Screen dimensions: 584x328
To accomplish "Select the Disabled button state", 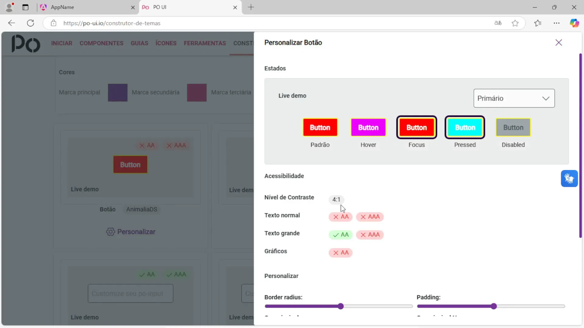I will (x=513, y=128).
